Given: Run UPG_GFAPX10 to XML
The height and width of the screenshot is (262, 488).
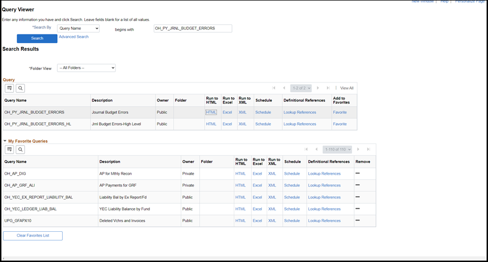Looking at the screenshot, I should (272, 220).
